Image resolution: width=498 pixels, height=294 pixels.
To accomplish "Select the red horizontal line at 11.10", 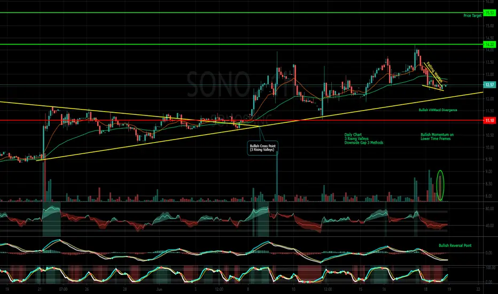I will click(242, 120).
